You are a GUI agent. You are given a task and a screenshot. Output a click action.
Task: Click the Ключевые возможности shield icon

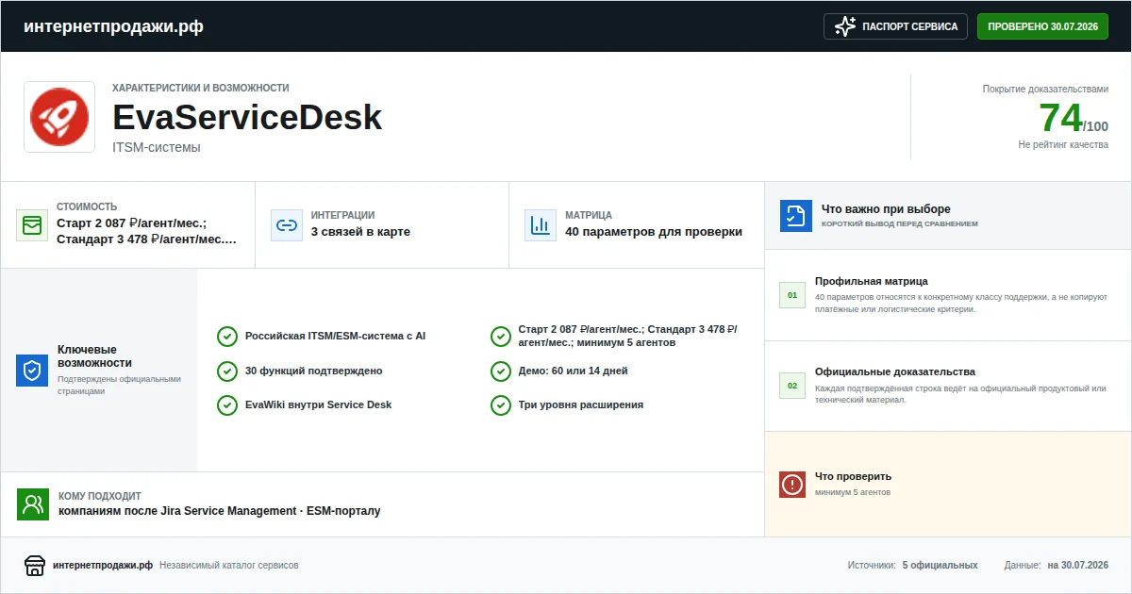tap(32, 371)
